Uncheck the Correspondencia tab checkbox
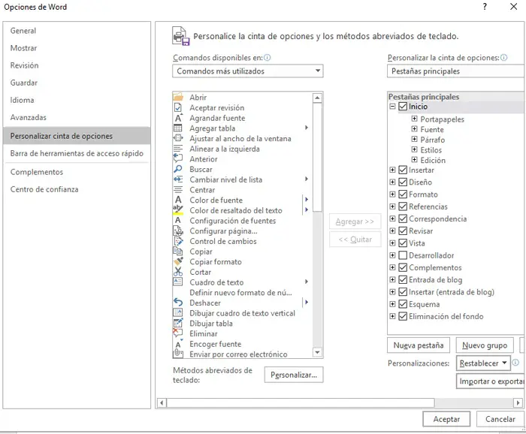The height and width of the screenshot is (434, 526). pyautogui.click(x=403, y=219)
